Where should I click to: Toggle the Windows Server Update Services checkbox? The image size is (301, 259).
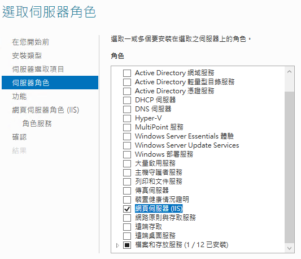coord(127,145)
